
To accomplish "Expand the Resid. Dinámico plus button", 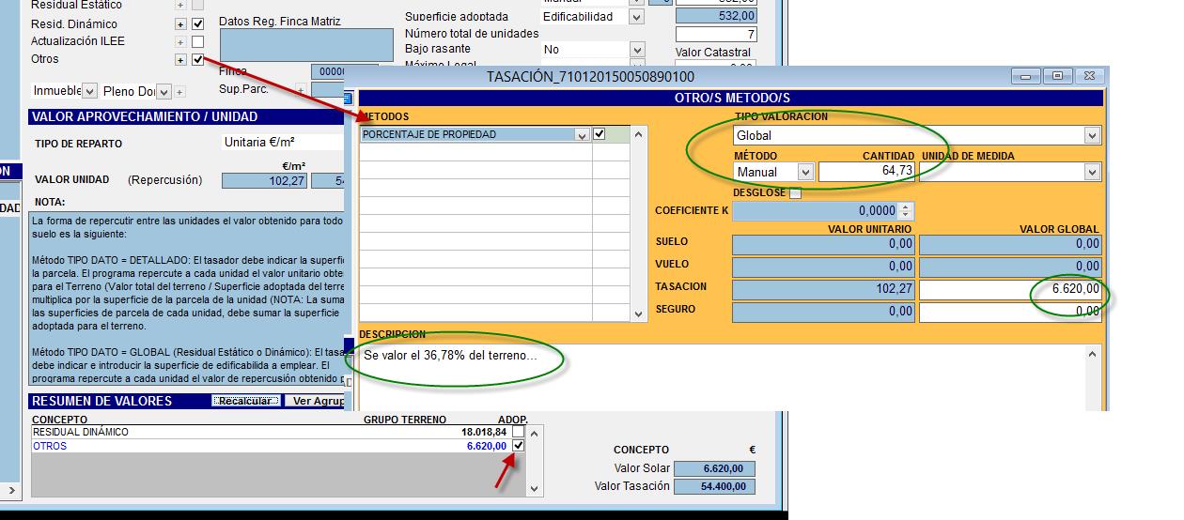I will coord(181,24).
